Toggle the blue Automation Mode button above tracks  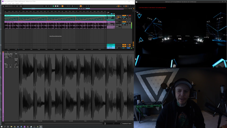pyautogui.click(x=112, y=14)
